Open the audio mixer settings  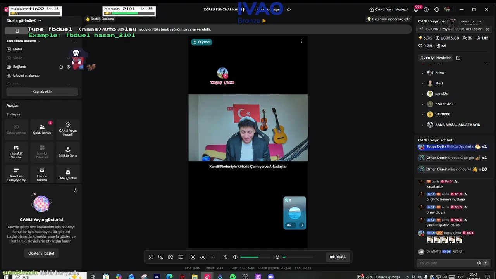225,257
